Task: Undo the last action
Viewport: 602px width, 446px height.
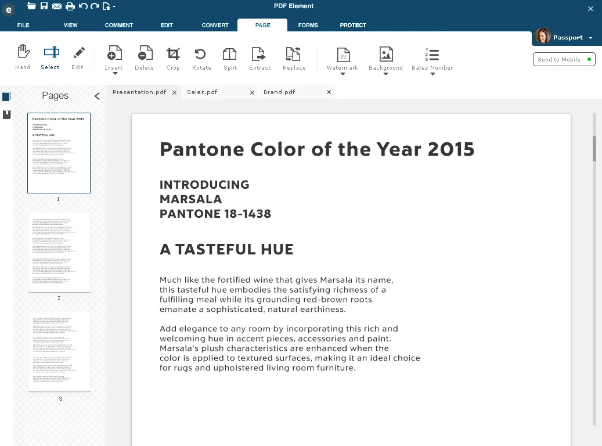Action: tap(83, 6)
